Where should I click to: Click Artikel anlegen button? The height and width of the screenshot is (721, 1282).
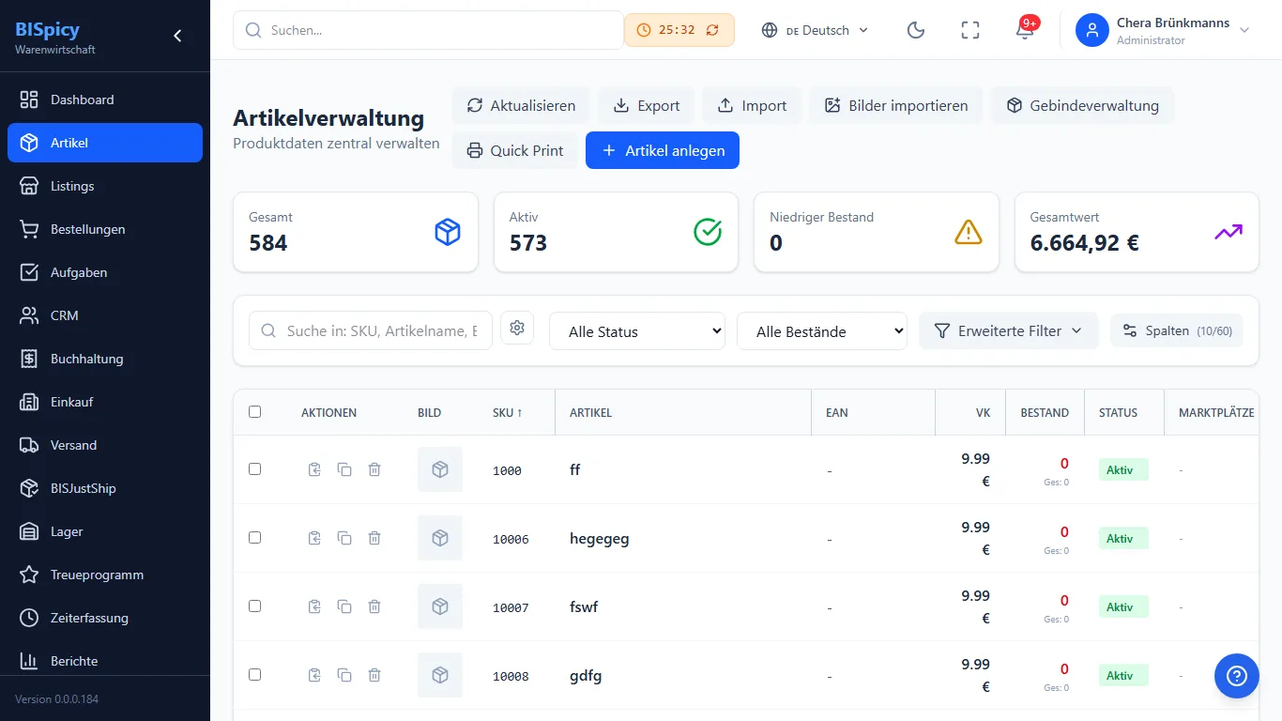point(663,150)
